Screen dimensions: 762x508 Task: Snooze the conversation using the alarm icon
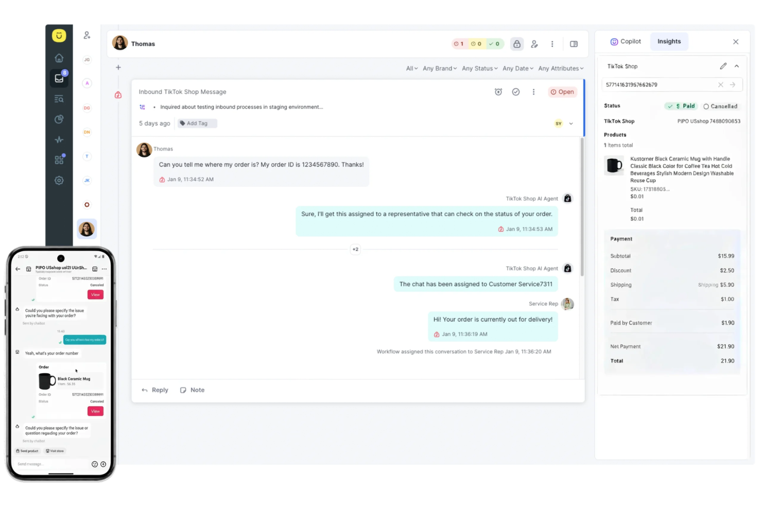pyautogui.click(x=498, y=92)
